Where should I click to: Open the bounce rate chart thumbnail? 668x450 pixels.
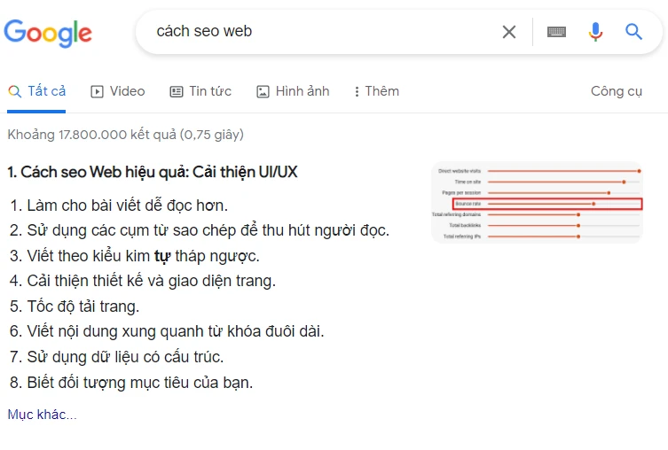click(x=537, y=203)
